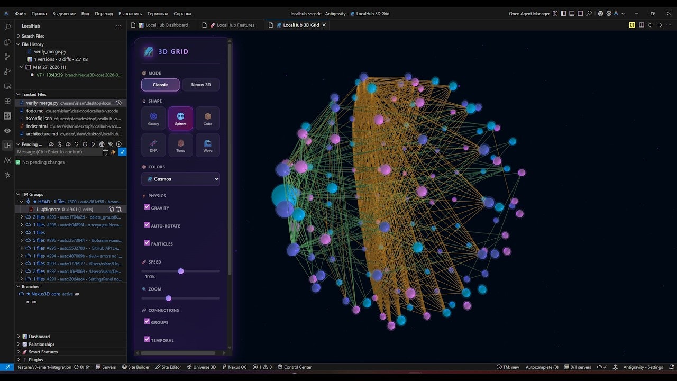Click the info icon in Pending toolbar
Viewport: 677px width, 381px height.
click(119, 144)
